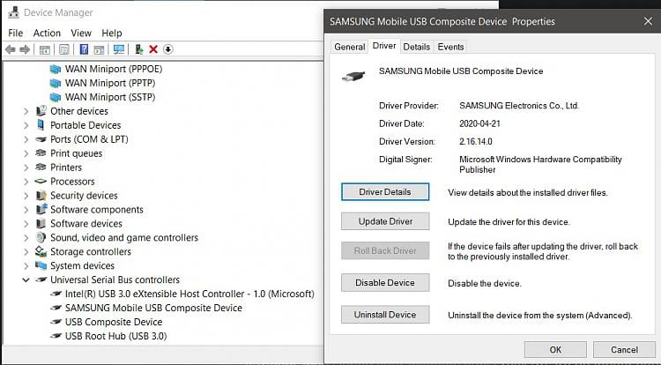Click the System devices icon
The image size is (661, 365).
41,265
